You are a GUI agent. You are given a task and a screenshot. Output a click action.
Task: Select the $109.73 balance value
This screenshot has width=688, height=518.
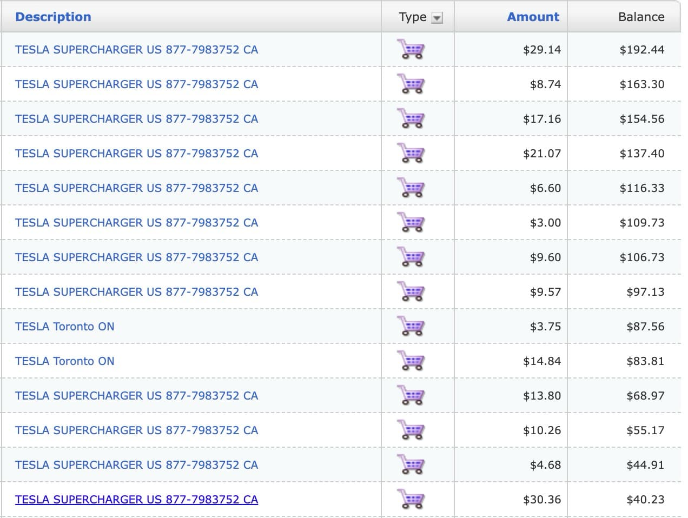642,223
